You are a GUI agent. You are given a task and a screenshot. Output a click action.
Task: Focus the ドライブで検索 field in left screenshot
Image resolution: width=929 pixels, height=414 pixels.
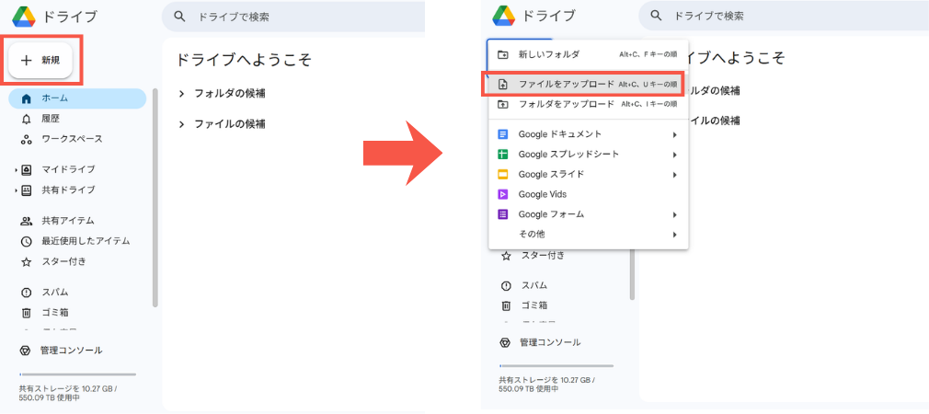(x=293, y=17)
